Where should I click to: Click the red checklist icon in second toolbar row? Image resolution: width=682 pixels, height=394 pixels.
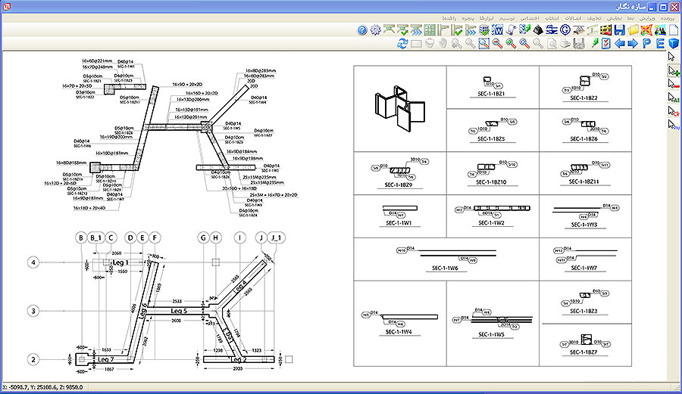pyautogui.click(x=605, y=44)
